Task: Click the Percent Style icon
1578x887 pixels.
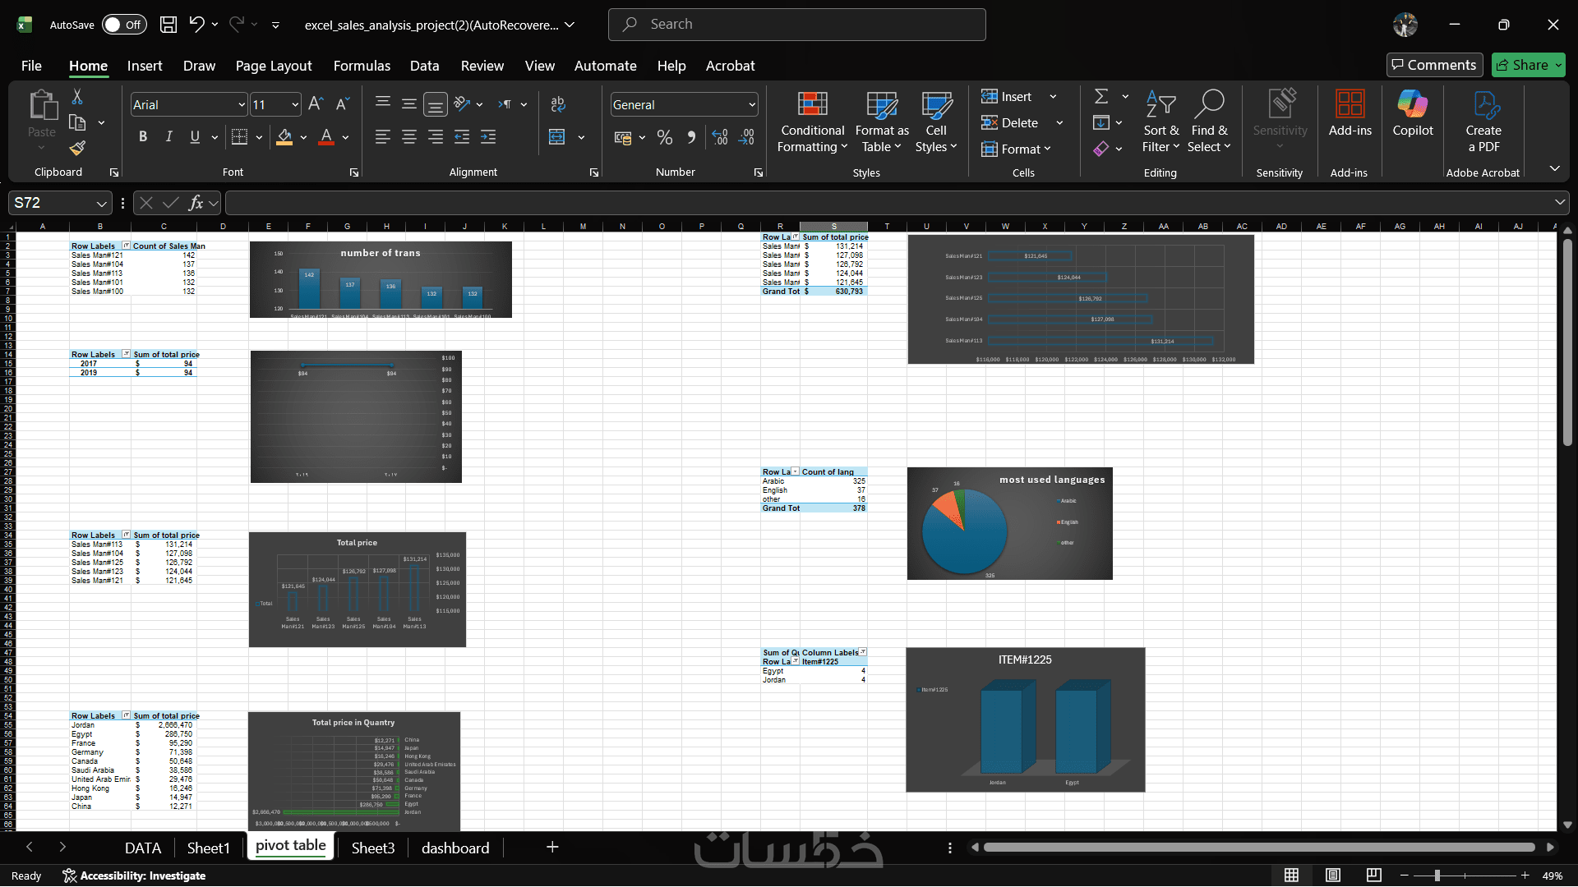Action: pyautogui.click(x=665, y=138)
